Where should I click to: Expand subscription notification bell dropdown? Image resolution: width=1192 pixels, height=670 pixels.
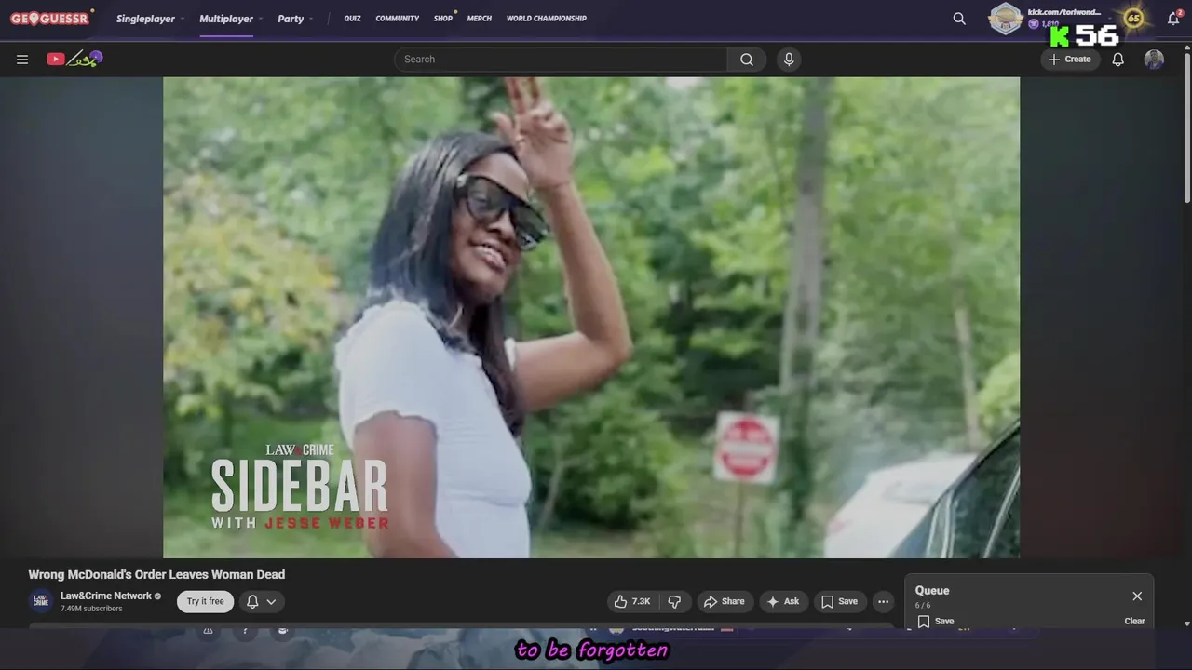261,601
